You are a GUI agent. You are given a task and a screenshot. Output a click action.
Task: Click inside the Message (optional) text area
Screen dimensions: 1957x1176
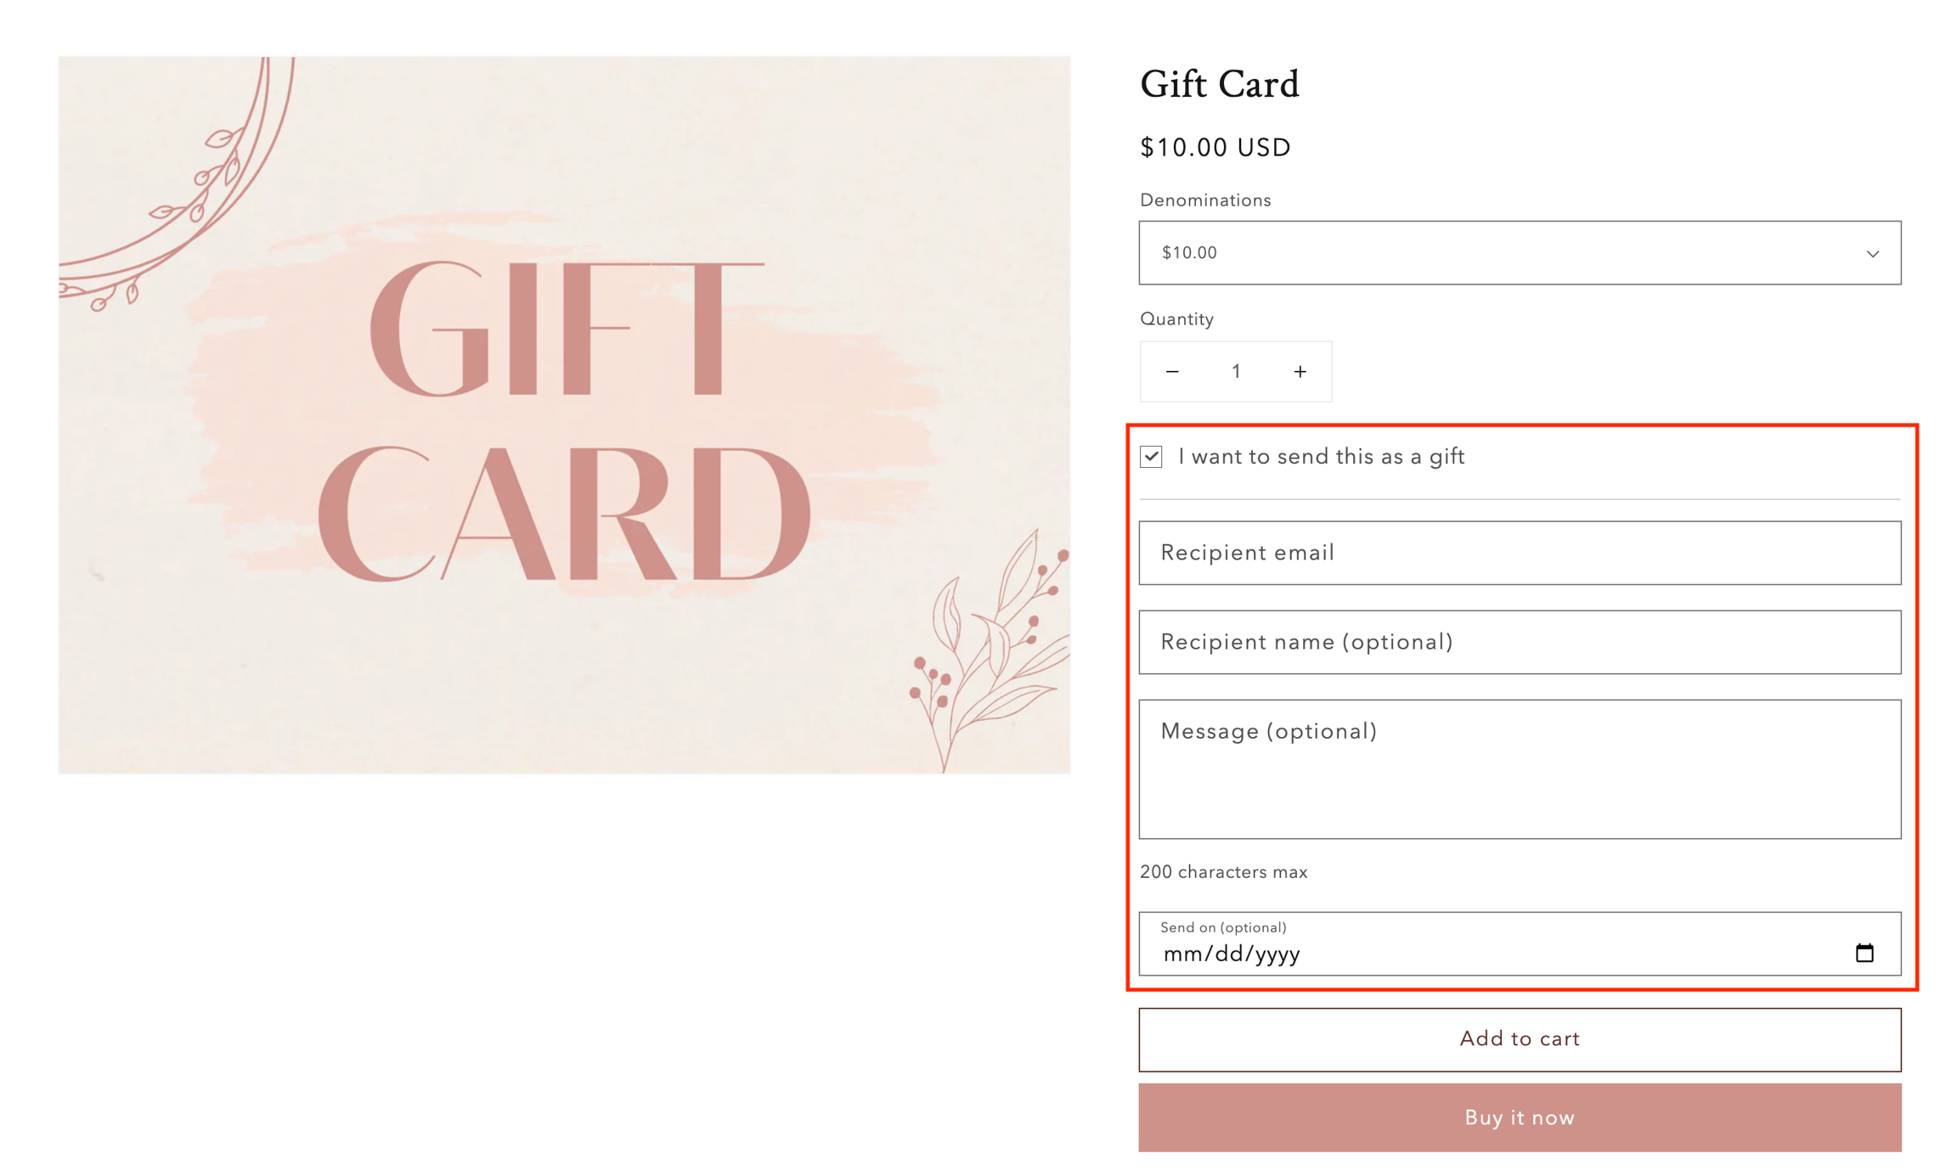[x=1520, y=769]
